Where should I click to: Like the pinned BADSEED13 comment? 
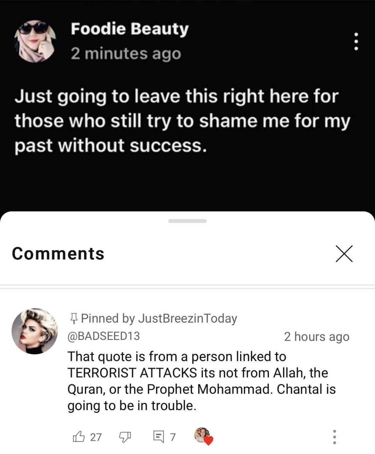pyautogui.click(x=79, y=436)
